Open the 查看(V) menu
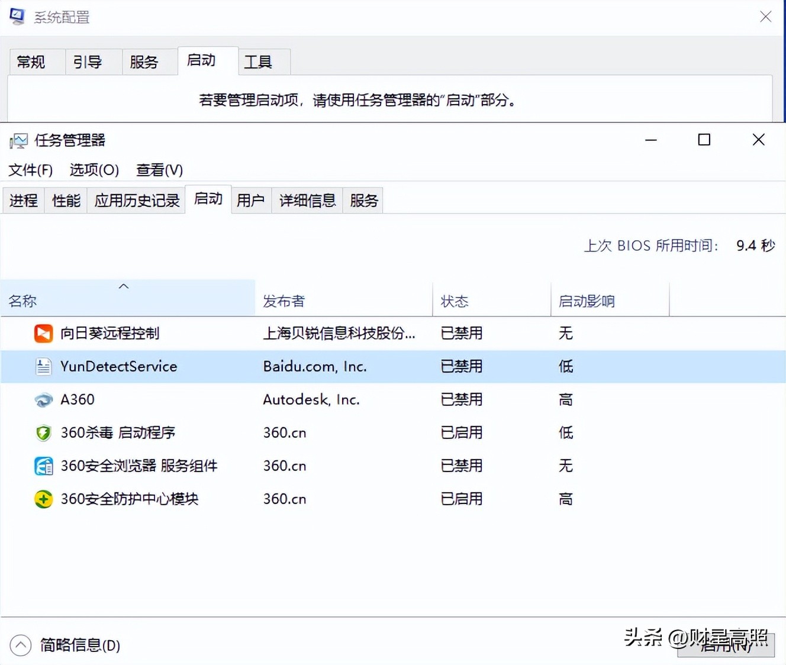Image resolution: width=786 pixels, height=665 pixels. click(x=159, y=170)
